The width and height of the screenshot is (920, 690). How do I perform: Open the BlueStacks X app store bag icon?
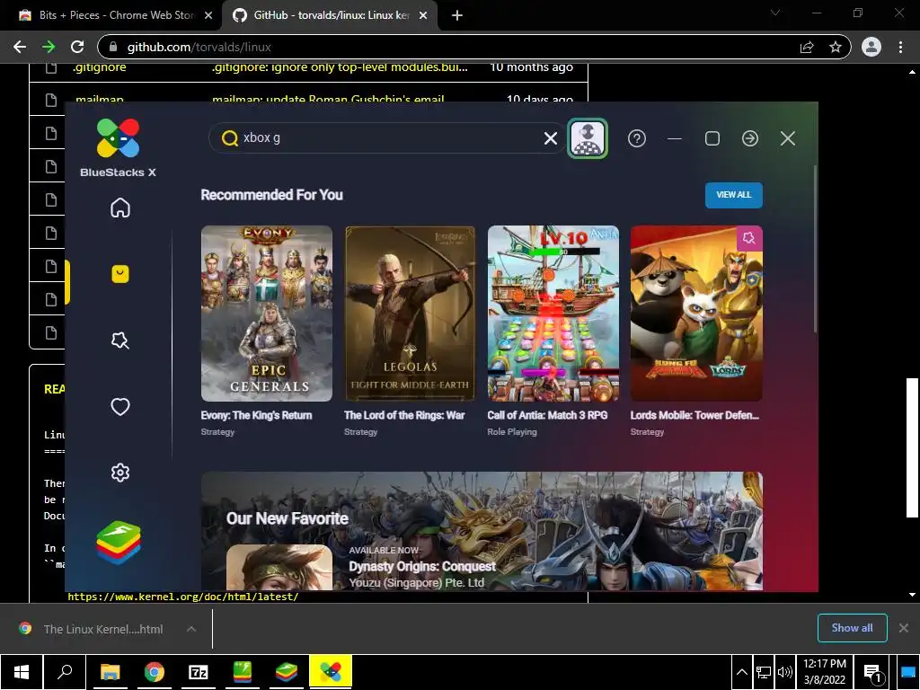tap(120, 274)
